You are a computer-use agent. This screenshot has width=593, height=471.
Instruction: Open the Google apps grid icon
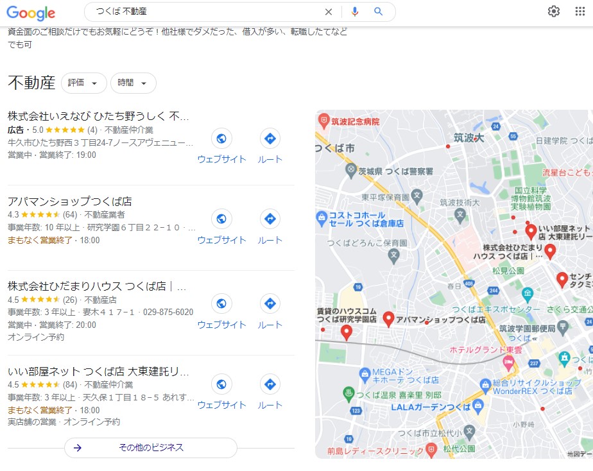(x=580, y=12)
